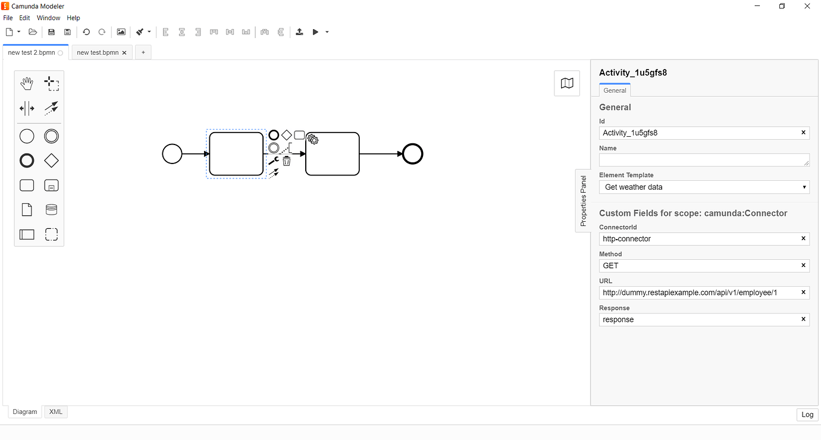This screenshot has height=440, width=821.
Task: Collapse the Properties Panel side handle
Action: click(x=583, y=200)
